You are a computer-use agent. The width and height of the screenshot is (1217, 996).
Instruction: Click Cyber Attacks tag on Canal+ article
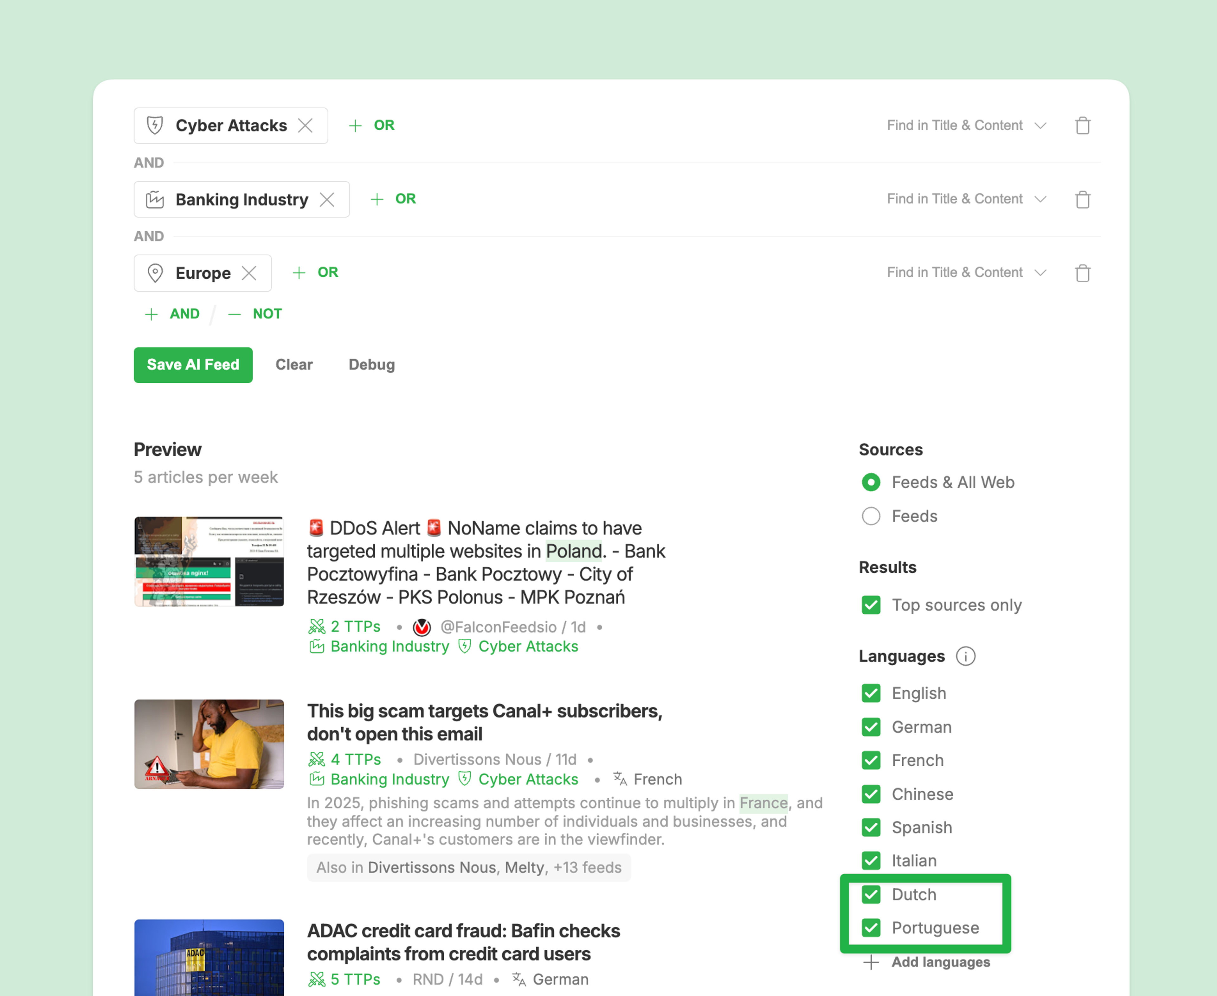pos(518,780)
